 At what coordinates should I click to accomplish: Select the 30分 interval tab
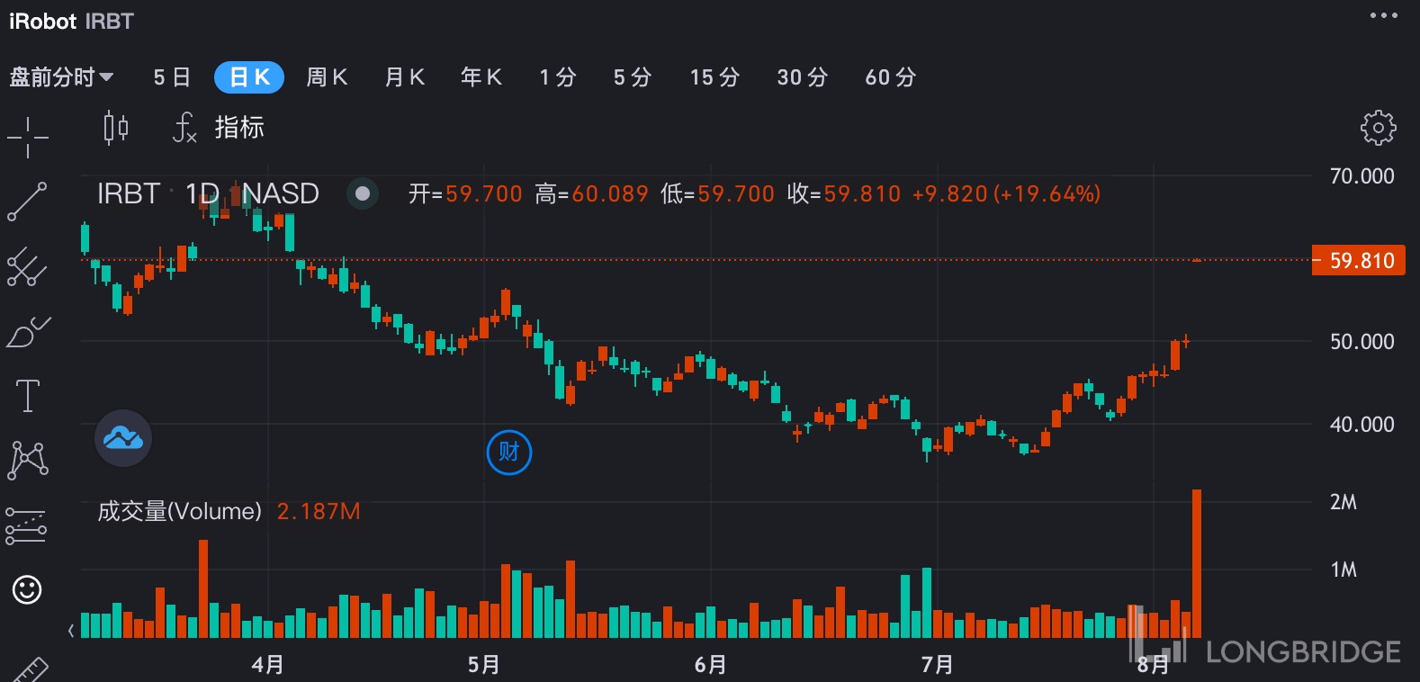pyautogui.click(x=803, y=77)
